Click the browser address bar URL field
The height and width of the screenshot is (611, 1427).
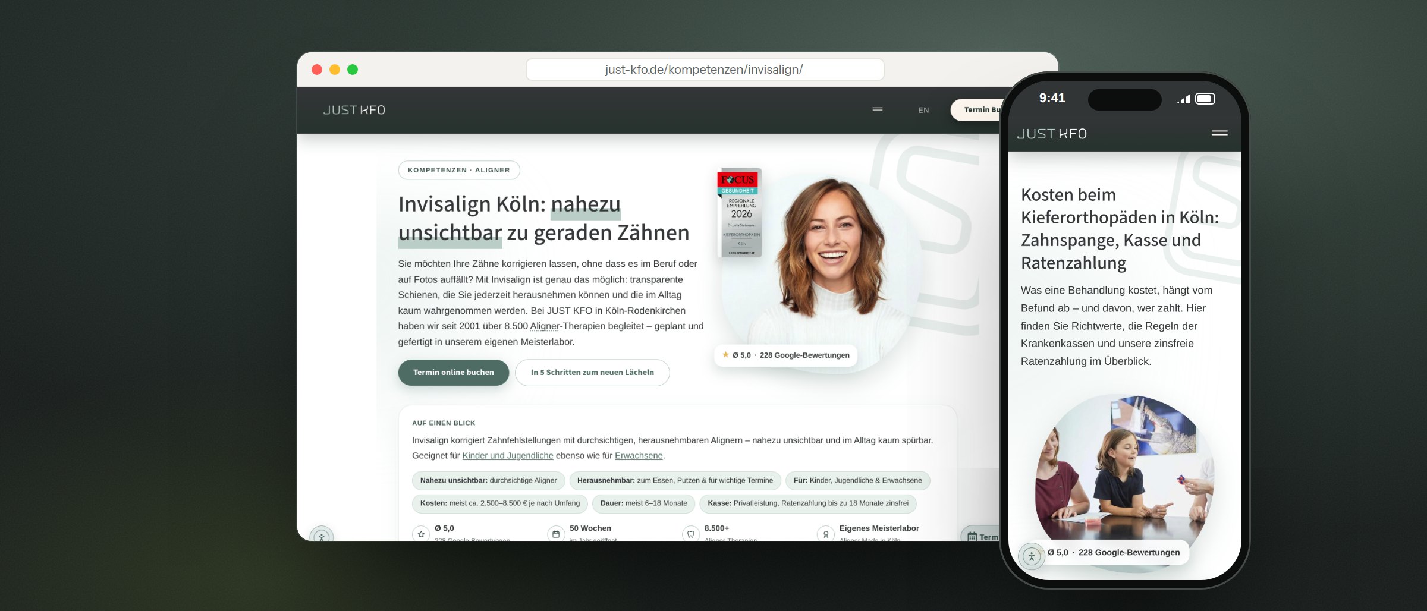point(705,70)
